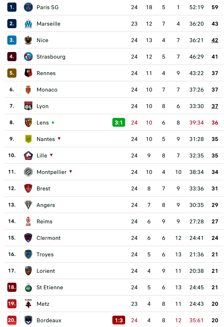
Task: Click the rank 3 blue position badge
Action: [12, 40]
